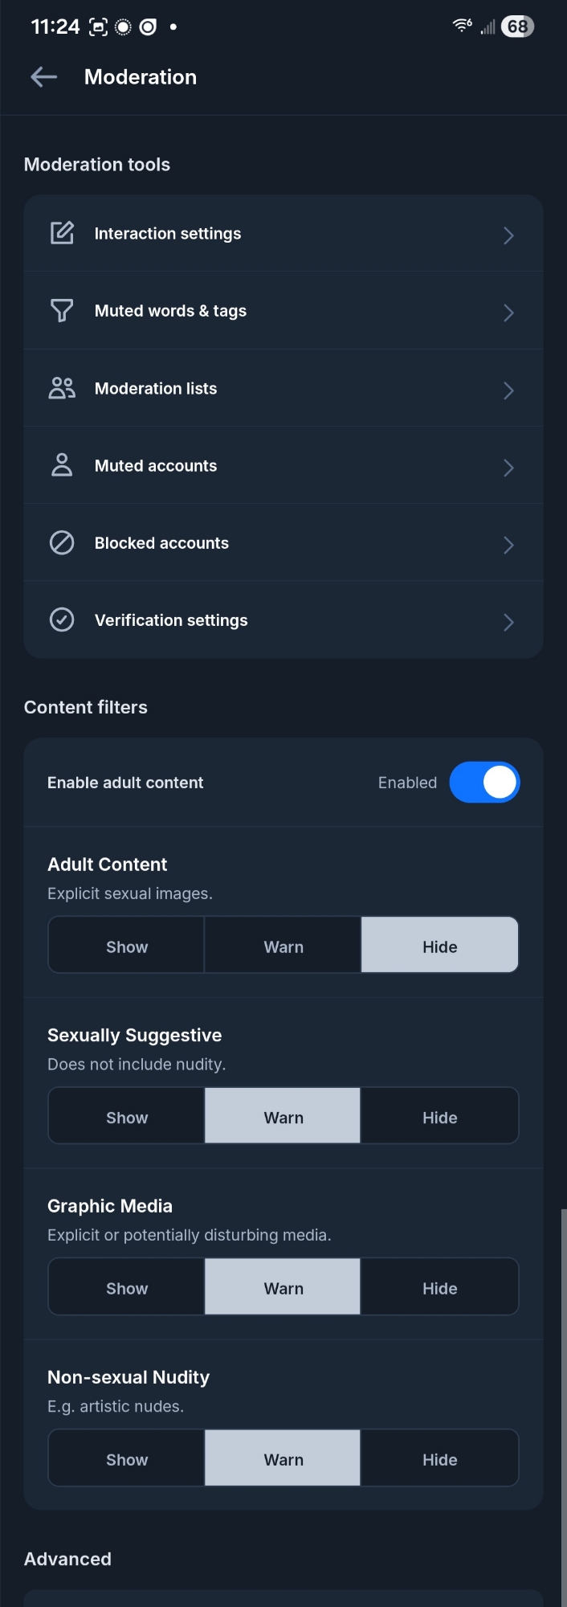
Task: Set Adult Content to Show
Action: 127,947
